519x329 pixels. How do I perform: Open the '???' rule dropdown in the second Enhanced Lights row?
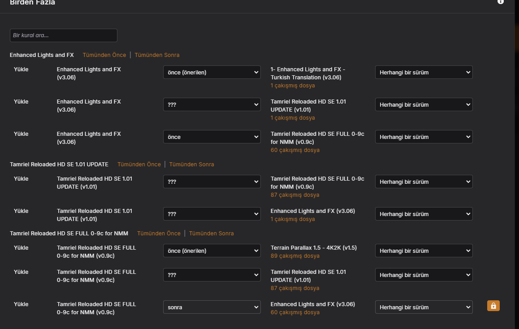(212, 104)
